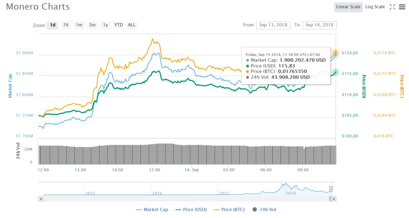
Task: Click the Monero Charts heading
Action: pos(38,7)
